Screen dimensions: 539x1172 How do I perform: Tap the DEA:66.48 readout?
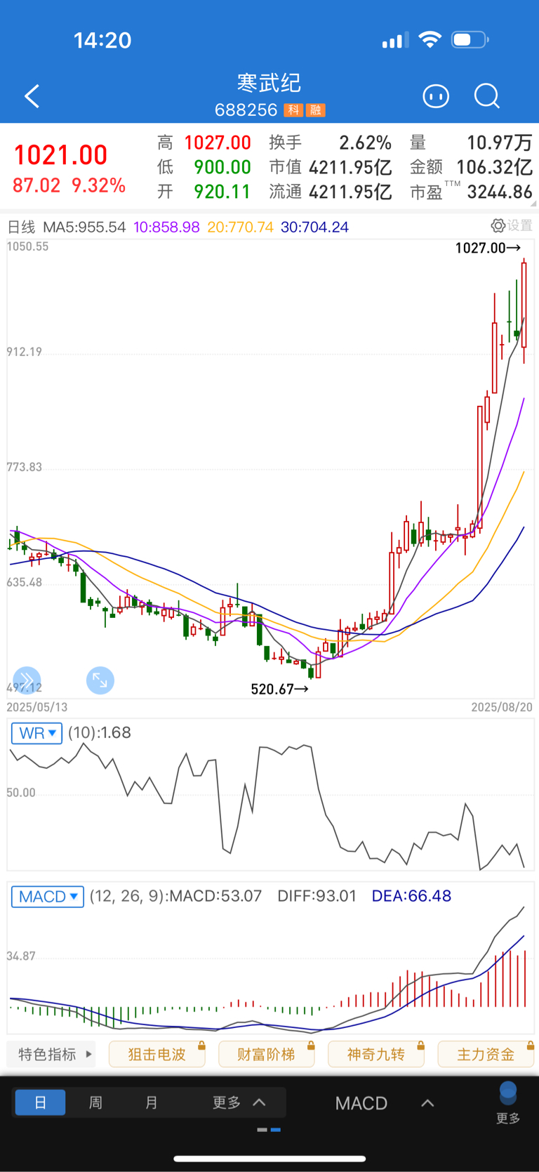[411, 896]
